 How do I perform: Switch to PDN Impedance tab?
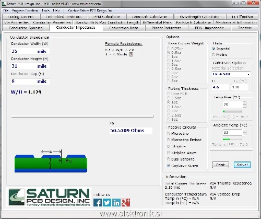209,28
